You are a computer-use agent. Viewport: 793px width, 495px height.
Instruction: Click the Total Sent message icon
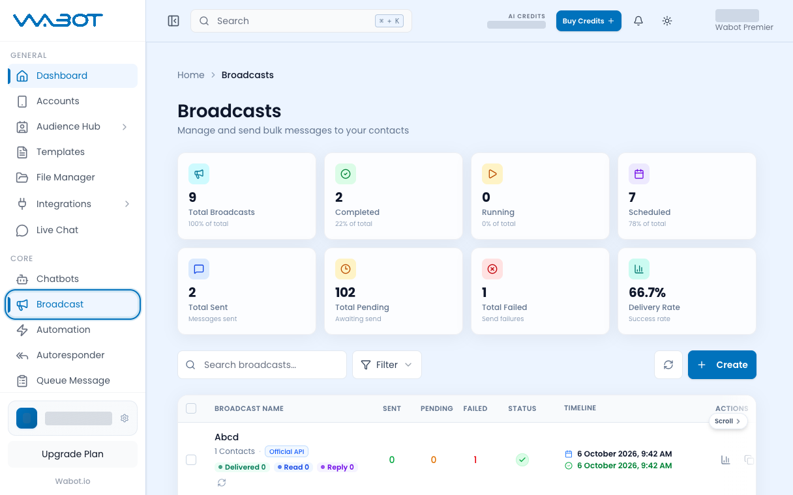(x=199, y=269)
